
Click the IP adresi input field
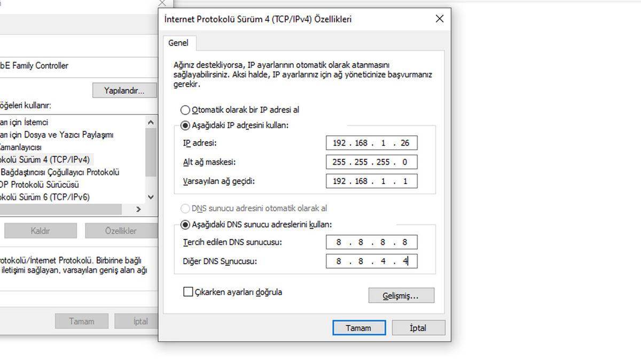pos(372,143)
